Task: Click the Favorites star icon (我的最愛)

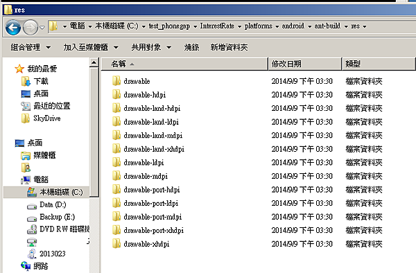Action: click(19, 69)
